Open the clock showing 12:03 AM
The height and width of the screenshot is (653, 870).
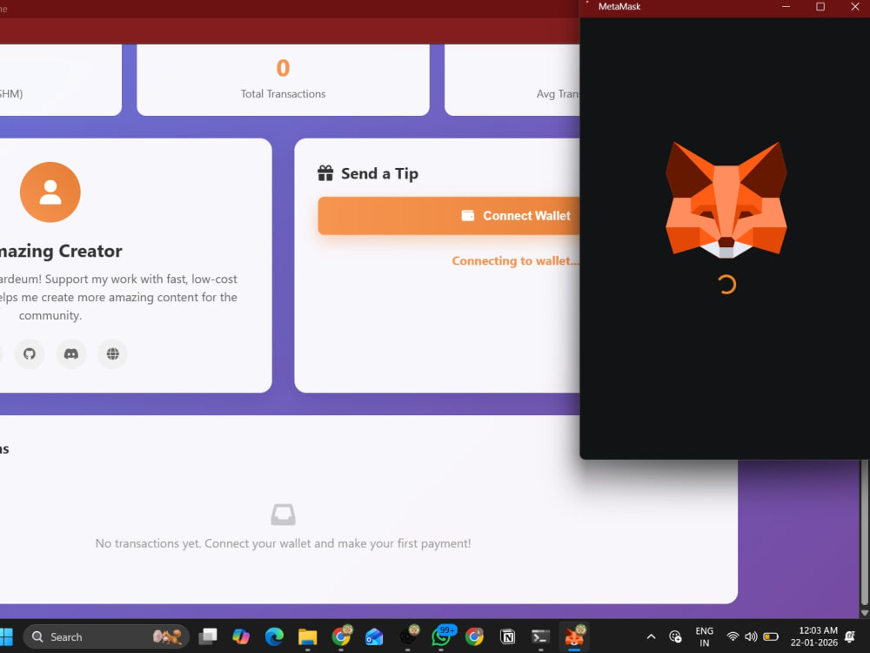814,636
